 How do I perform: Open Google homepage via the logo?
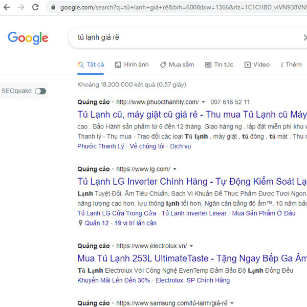pyautogui.click(x=28, y=38)
